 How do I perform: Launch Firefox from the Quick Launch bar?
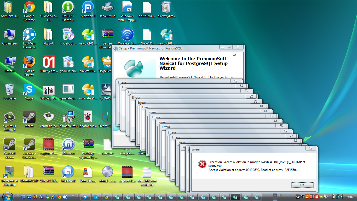pos(35,197)
